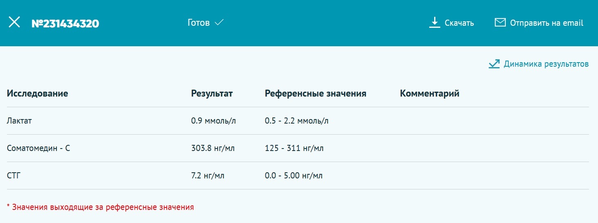
Task: Close the results panel with the X icon
Action: [14, 23]
